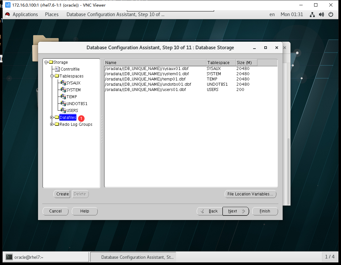Open the Database Configuration Assistant panel menu

(x=115, y=14)
